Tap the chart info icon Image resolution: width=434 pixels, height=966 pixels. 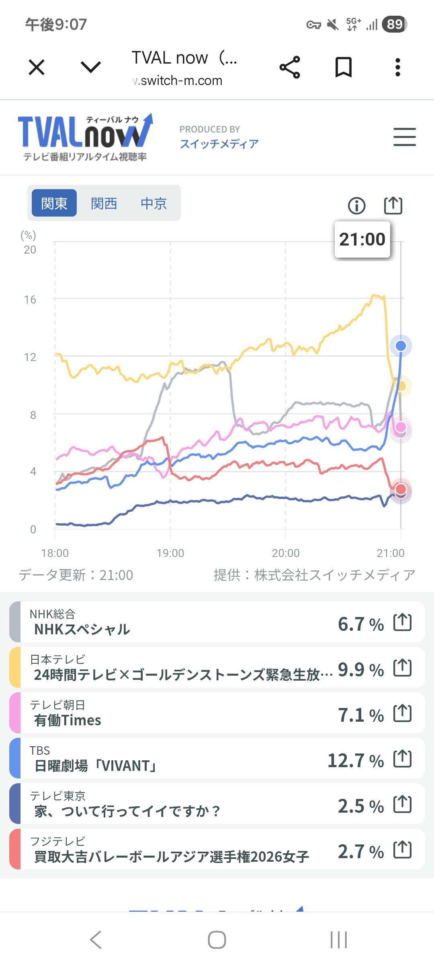(x=356, y=206)
